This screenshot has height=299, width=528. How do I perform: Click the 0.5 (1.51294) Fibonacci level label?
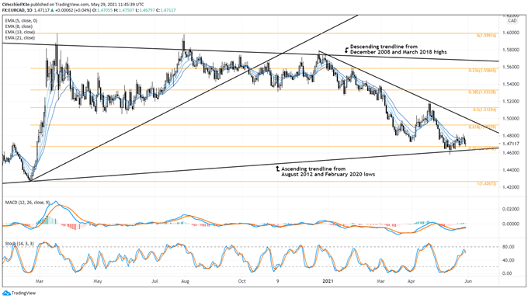click(485, 110)
